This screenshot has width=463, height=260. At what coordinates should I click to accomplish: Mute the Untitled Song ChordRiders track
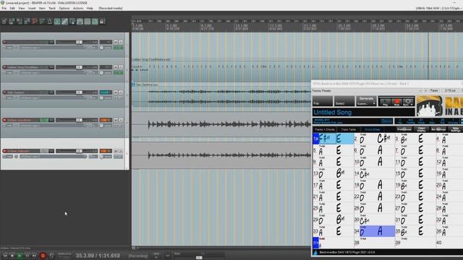[x=116, y=67]
